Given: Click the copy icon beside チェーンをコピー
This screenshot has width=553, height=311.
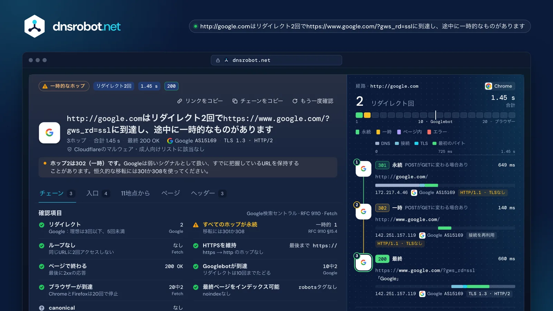Looking at the screenshot, I should [x=235, y=101].
